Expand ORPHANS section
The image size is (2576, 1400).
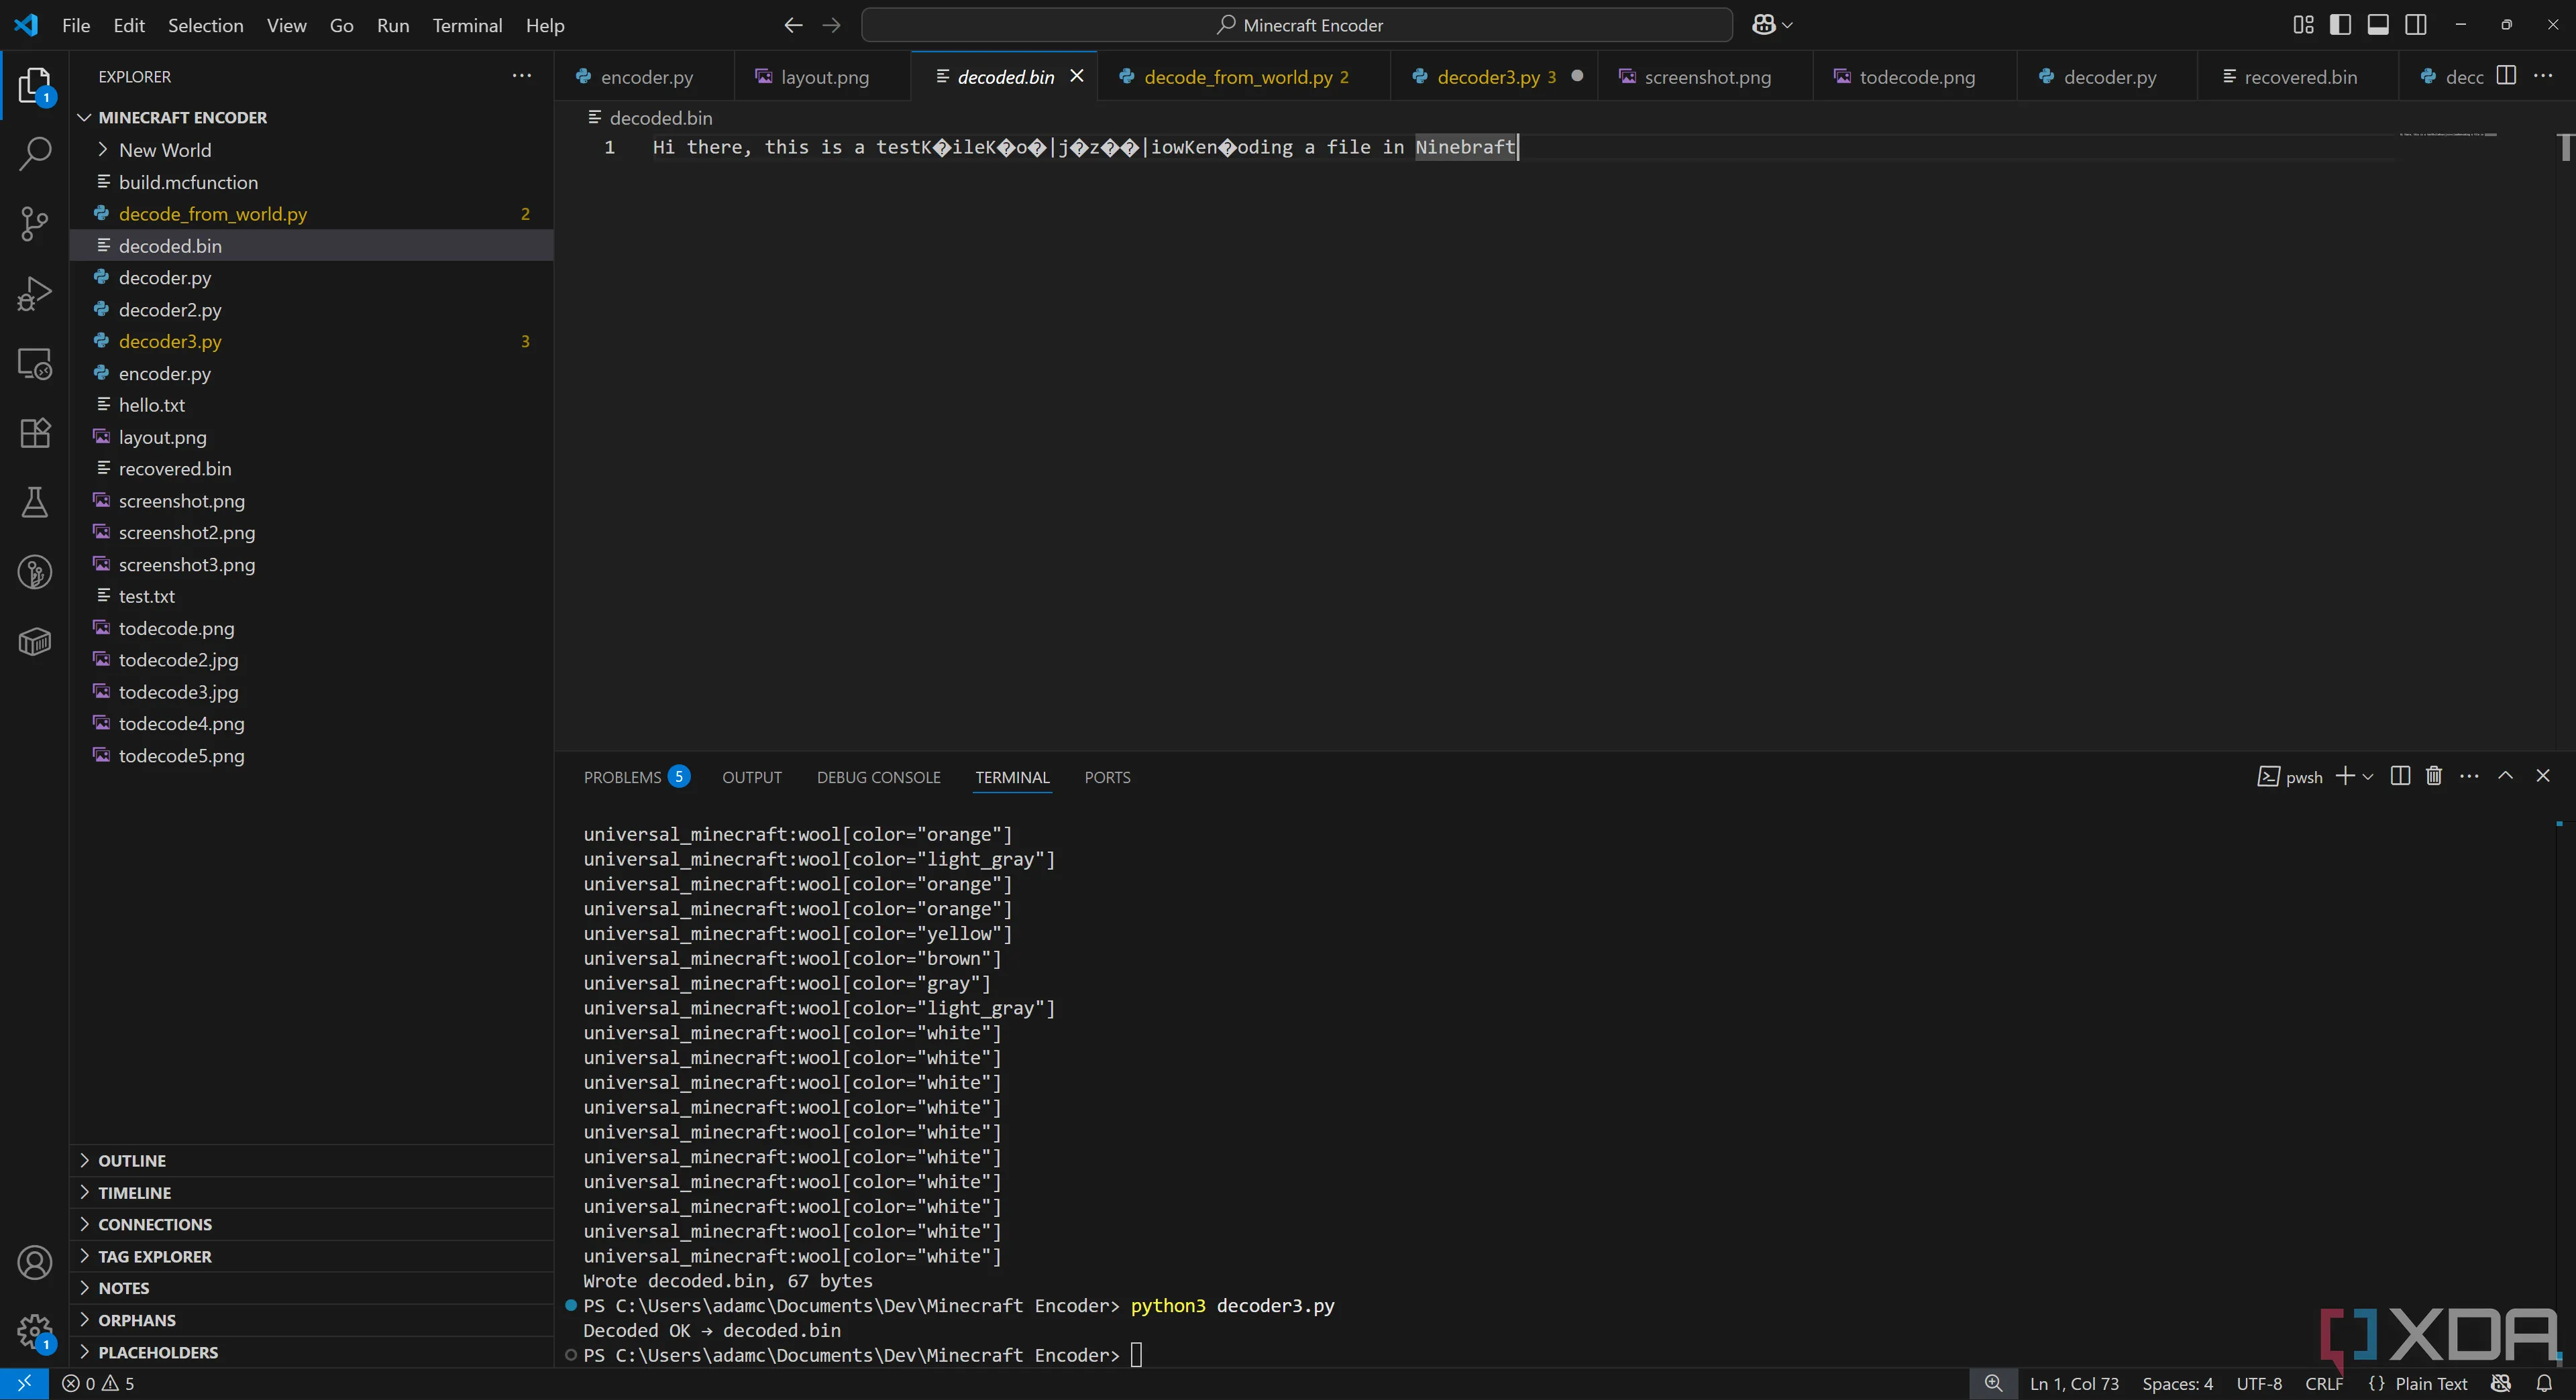tap(312, 1320)
